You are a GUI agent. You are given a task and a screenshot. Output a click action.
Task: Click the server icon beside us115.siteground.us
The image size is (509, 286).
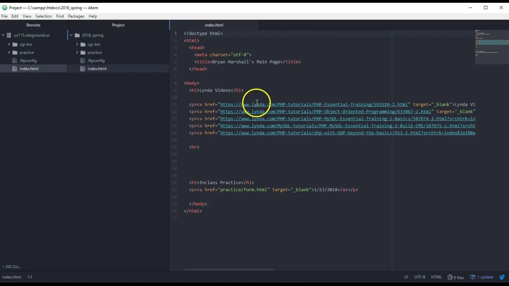tap(9, 35)
